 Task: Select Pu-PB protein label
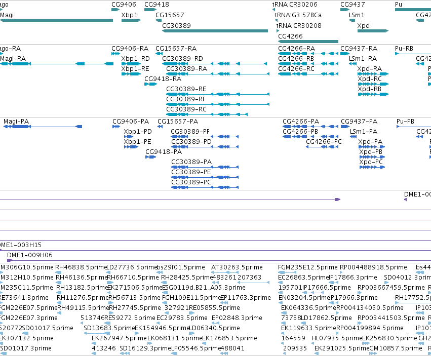(x=406, y=121)
